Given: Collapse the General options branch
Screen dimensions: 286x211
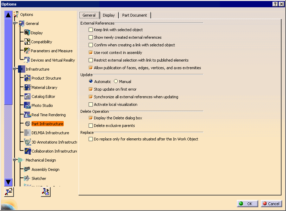Looking at the screenshot, I should point(15,23).
